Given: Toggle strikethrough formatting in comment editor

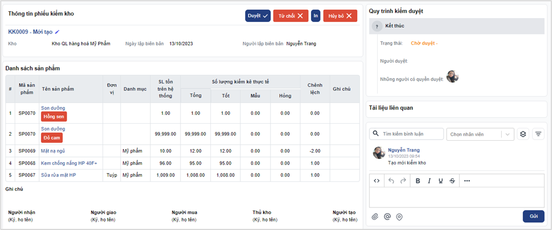Looking at the screenshot, I should 452,181.
